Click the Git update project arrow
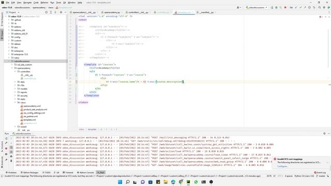The image size is (331, 186). (296, 7)
